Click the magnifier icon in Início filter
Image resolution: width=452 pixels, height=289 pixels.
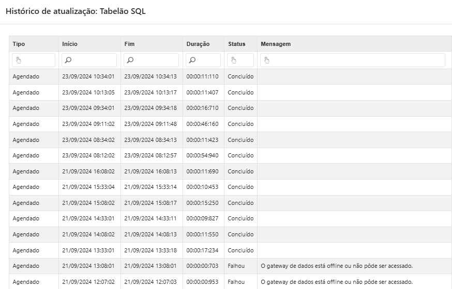click(x=68, y=60)
